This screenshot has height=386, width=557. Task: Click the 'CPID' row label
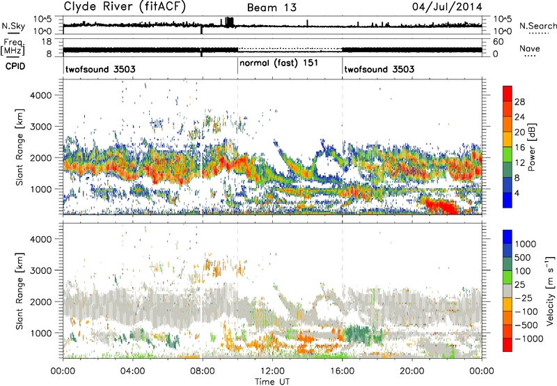coord(15,66)
